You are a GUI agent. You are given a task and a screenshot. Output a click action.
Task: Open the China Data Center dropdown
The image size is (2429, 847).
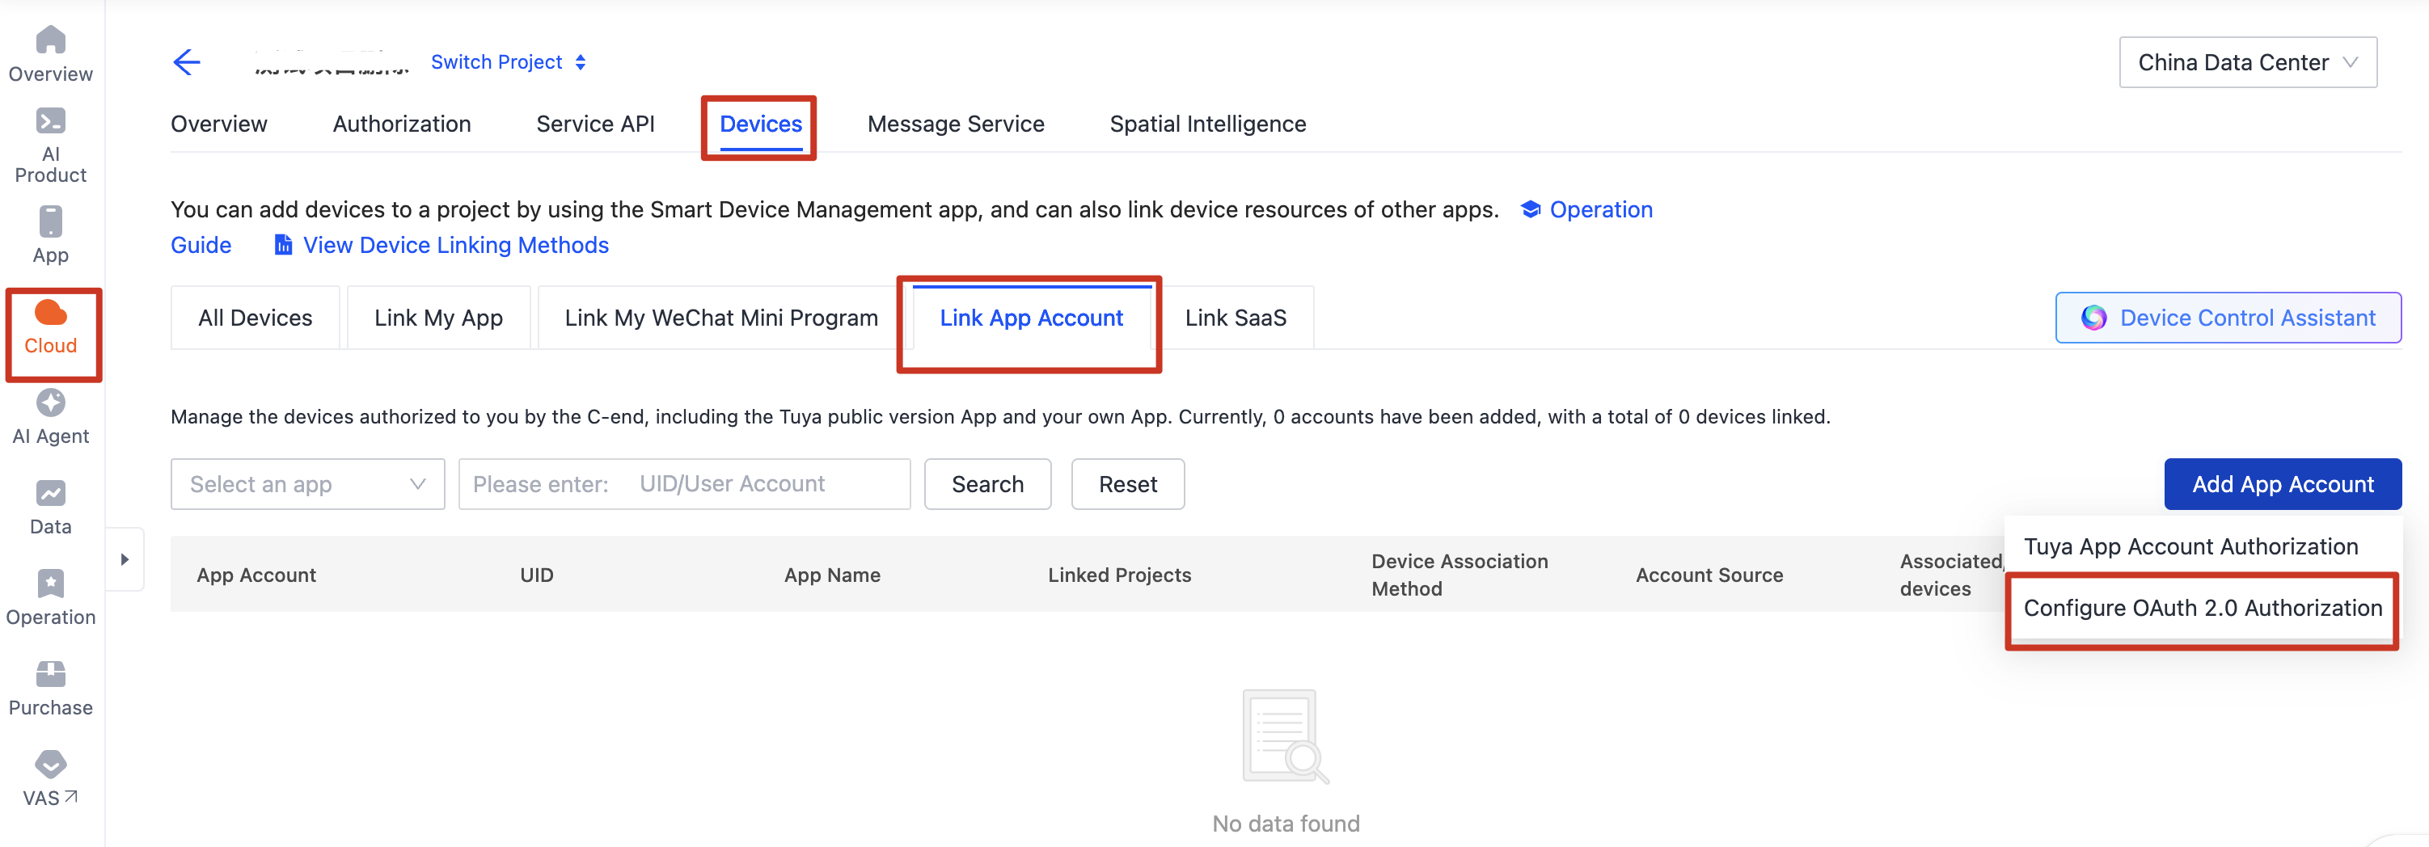coord(2248,62)
